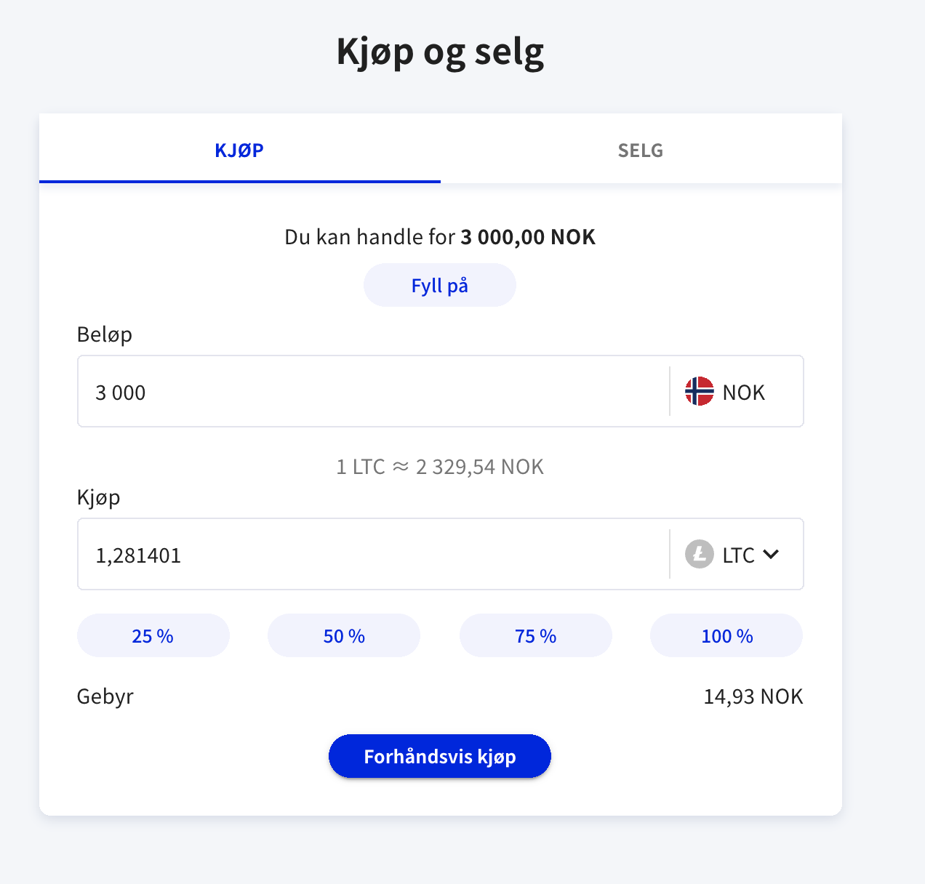Click the Gebyr fee amount 14,93 NOK
This screenshot has height=884, width=925.
(753, 696)
